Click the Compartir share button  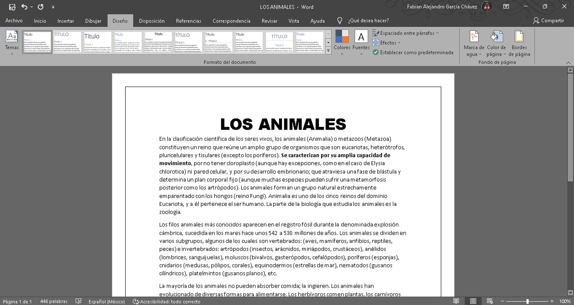point(548,21)
